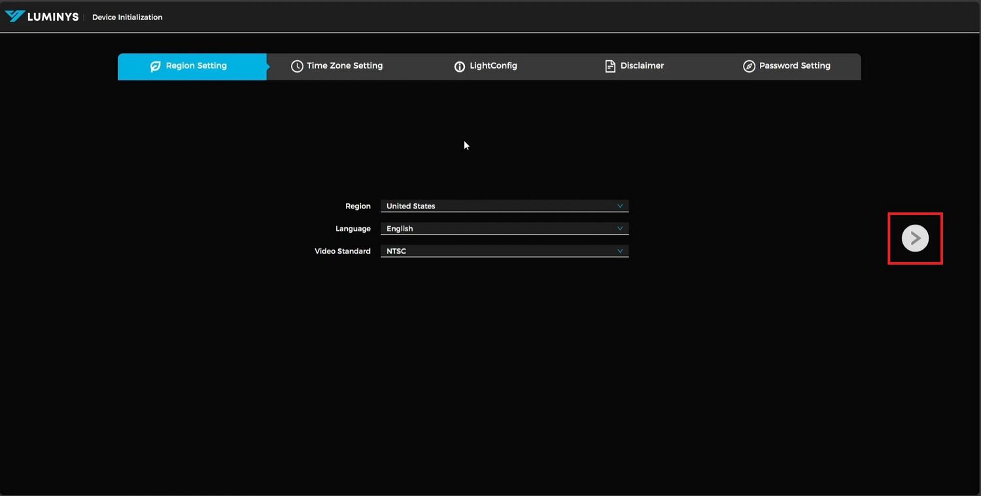Screen dimensions: 981x496
Task: Click the compass icon on Password Setting step
Action: pyautogui.click(x=749, y=66)
